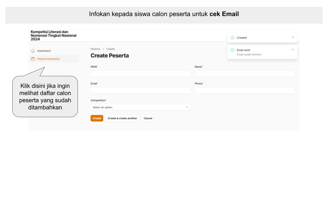
Task: Click Create & create another button
Action: [x=122, y=118]
